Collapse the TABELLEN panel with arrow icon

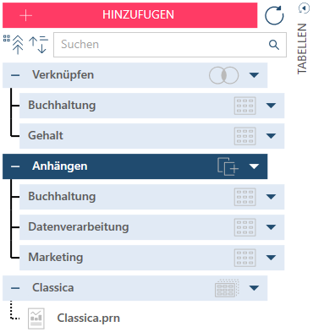click(x=304, y=8)
